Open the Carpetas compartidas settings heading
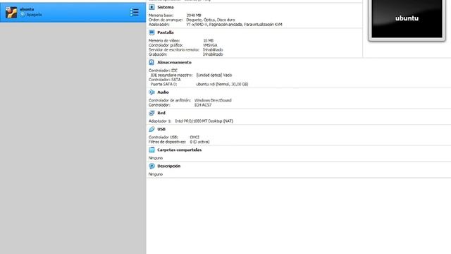The height and width of the screenshot is (254, 451). click(180, 150)
